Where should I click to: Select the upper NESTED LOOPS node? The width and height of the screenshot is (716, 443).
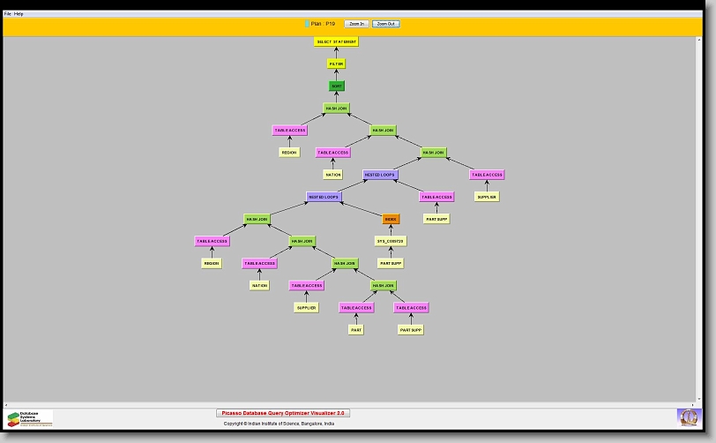pos(380,175)
